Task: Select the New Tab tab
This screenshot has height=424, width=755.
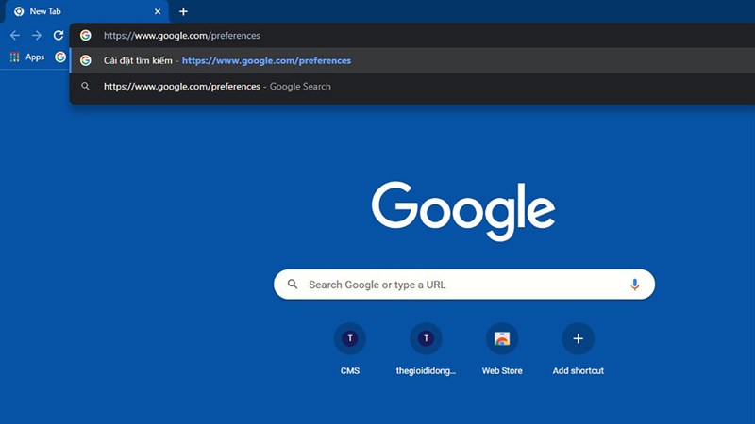Action: (87, 11)
